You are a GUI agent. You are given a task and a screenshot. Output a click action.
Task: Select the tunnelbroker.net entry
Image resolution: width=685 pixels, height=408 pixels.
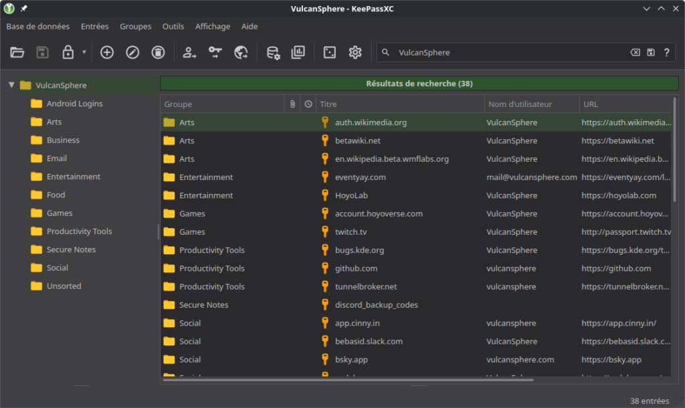click(x=416, y=286)
